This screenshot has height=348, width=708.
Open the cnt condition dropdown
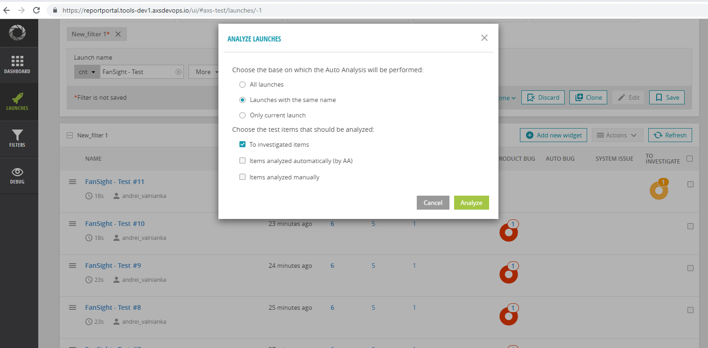(87, 72)
